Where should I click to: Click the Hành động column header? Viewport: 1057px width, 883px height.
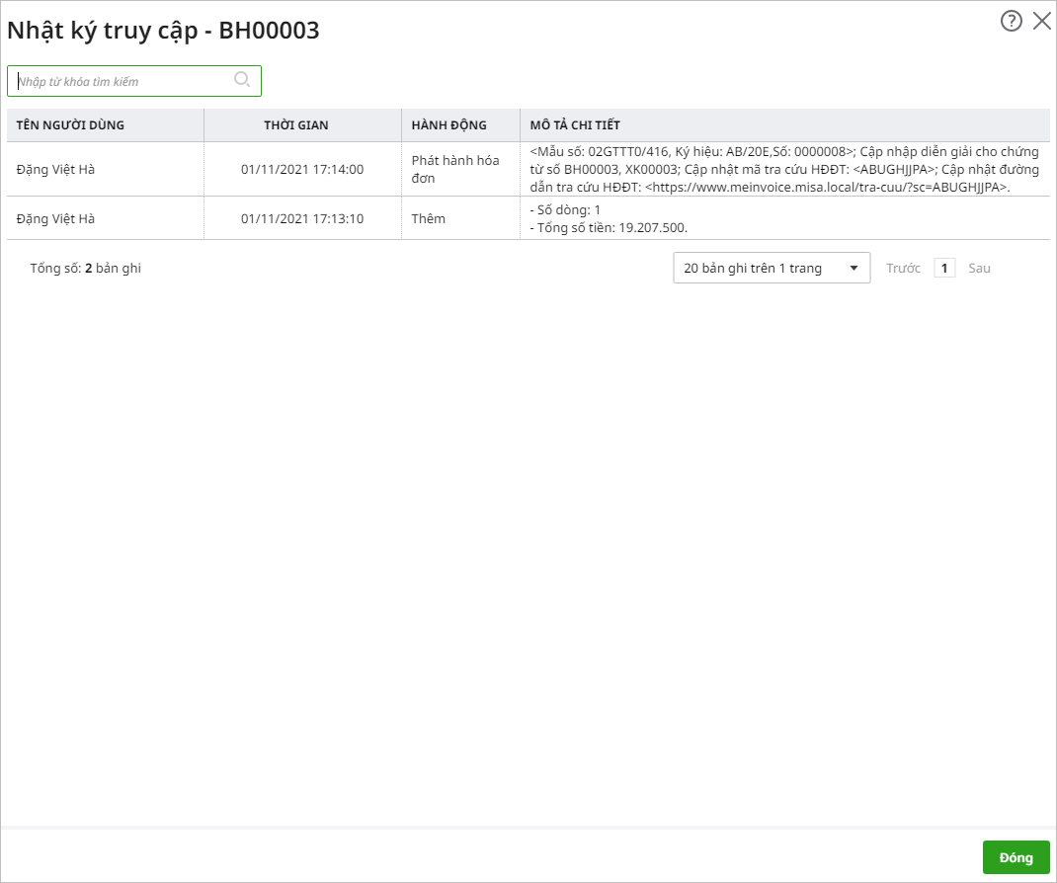pyautogui.click(x=448, y=125)
